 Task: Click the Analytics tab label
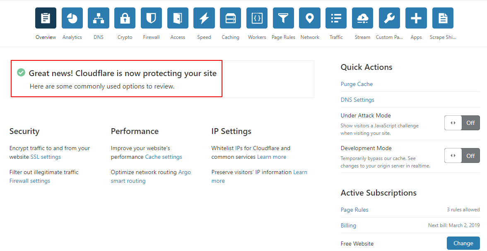pyautogui.click(x=72, y=37)
